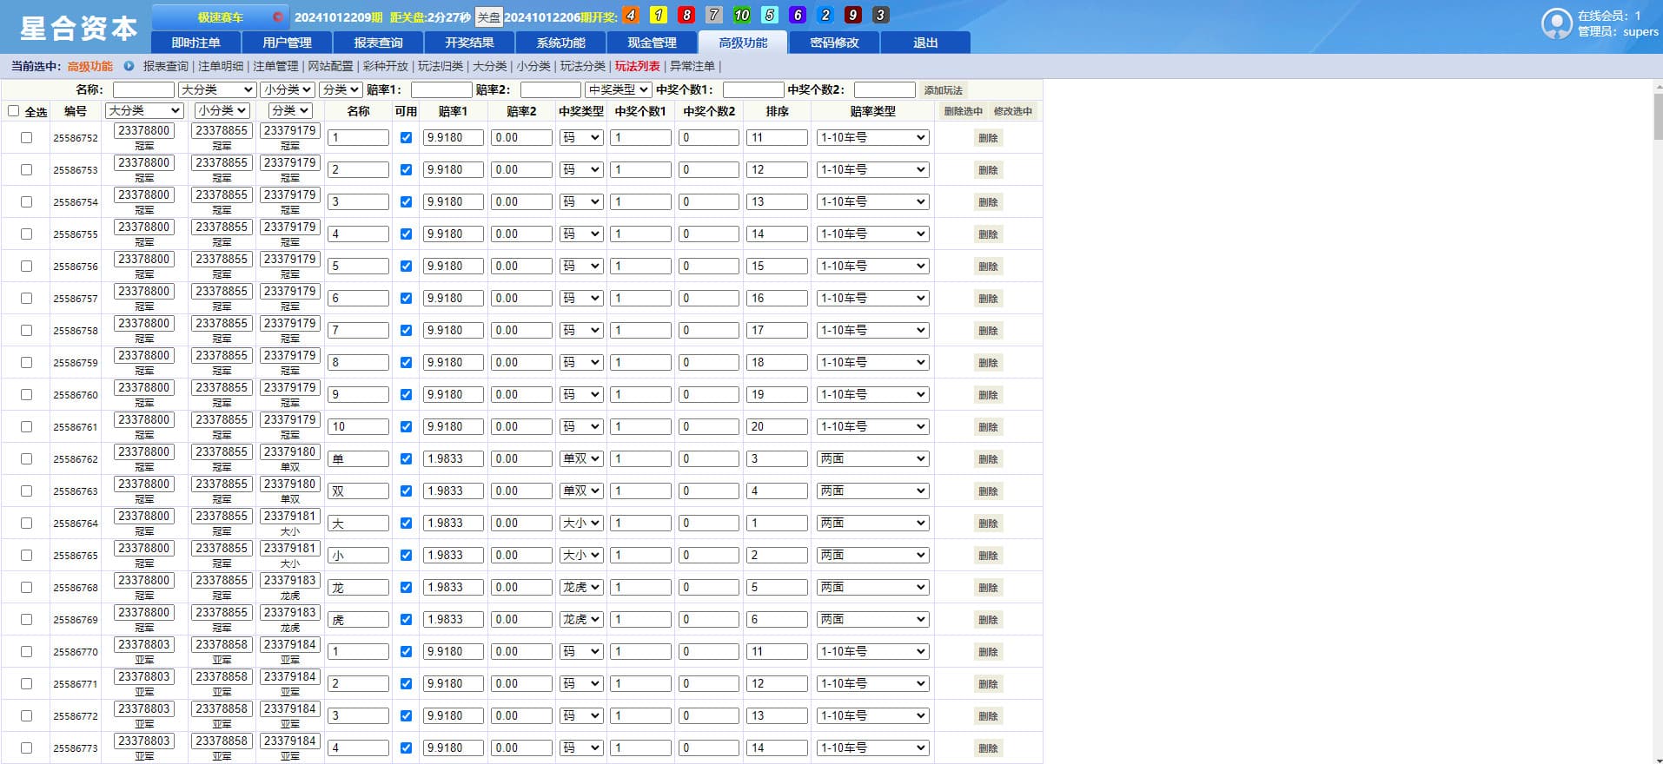The width and height of the screenshot is (1663, 764).
Task: Open the 现金管理 menu tab
Action: point(652,43)
